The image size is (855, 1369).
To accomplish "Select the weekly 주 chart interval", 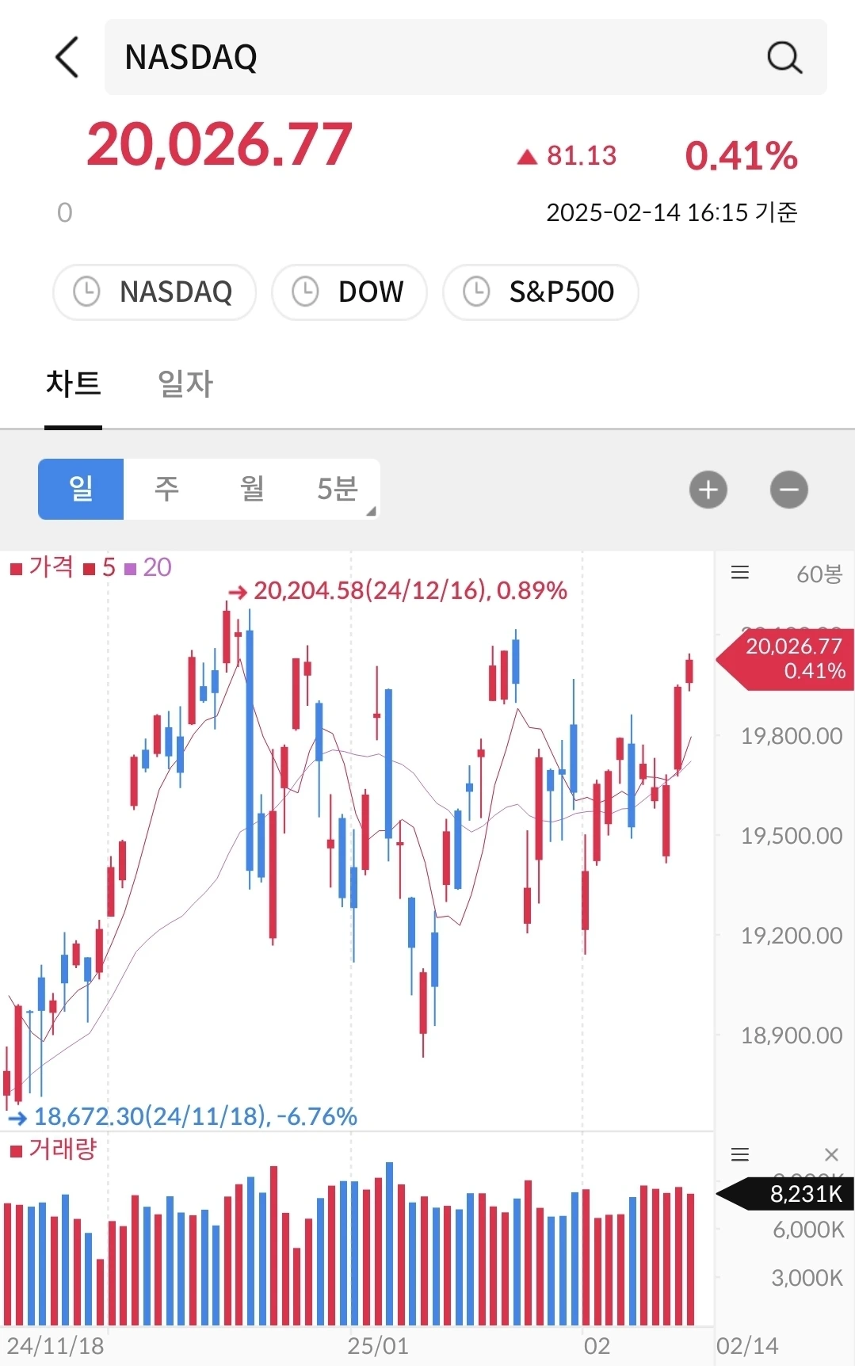I will tap(166, 489).
